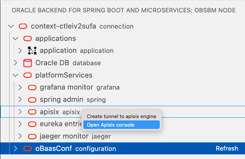Collapse the platformServices tree node
245x159 pixels.
[x=15, y=75]
